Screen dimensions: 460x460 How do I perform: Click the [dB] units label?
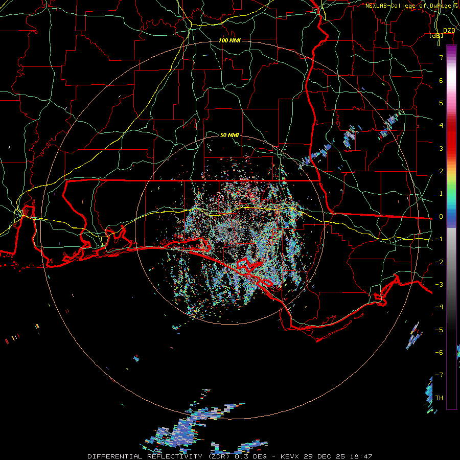point(436,35)
